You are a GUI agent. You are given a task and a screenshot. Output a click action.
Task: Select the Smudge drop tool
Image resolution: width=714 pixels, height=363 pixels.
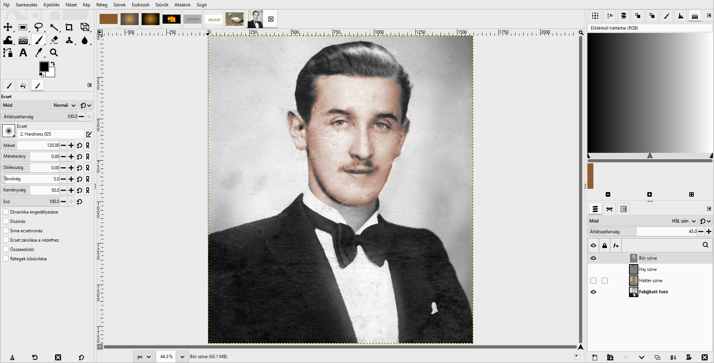click(85, 40)
